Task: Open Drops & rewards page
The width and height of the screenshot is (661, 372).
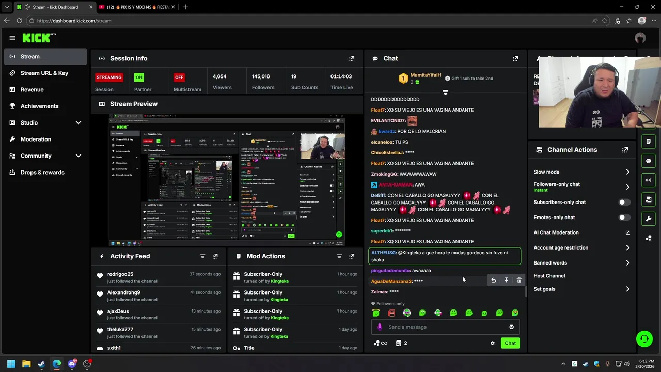Action: tap(45, 172)
